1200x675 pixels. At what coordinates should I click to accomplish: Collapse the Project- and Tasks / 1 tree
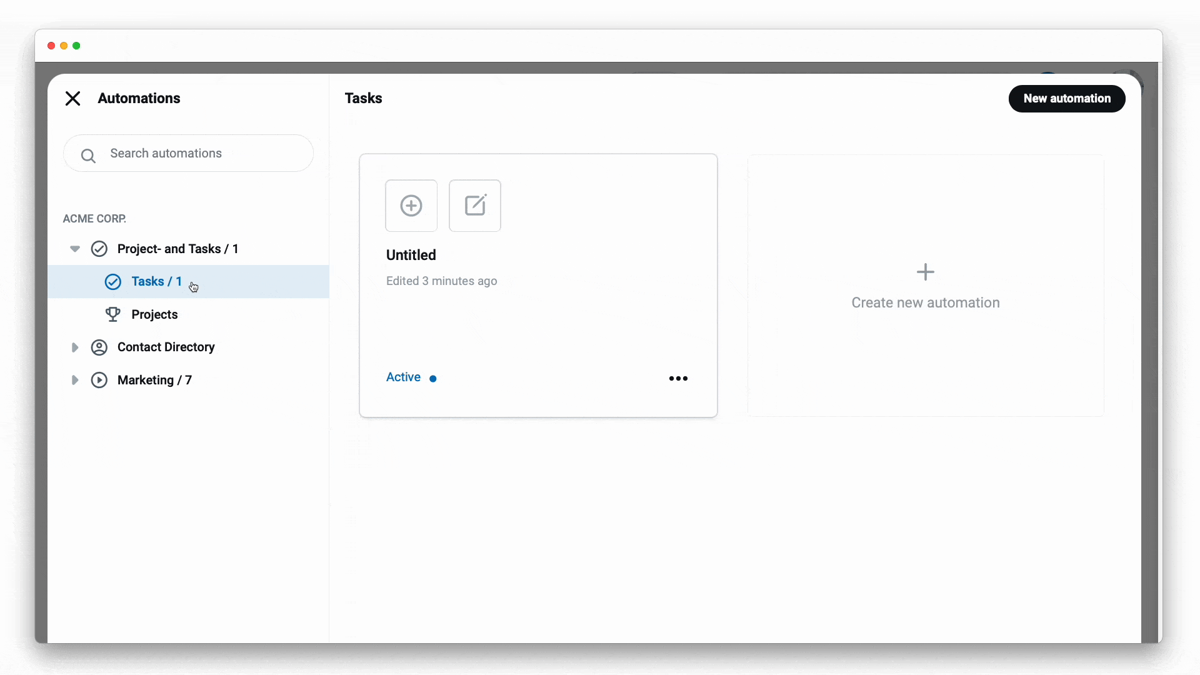click(x=74, y=249)
